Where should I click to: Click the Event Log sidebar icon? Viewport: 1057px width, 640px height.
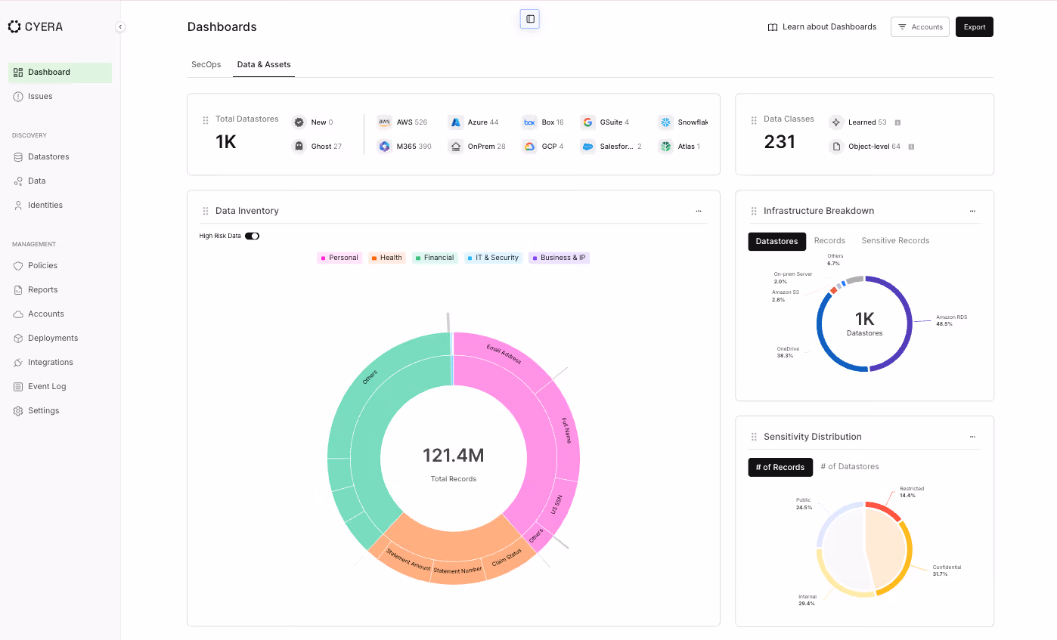18,387
